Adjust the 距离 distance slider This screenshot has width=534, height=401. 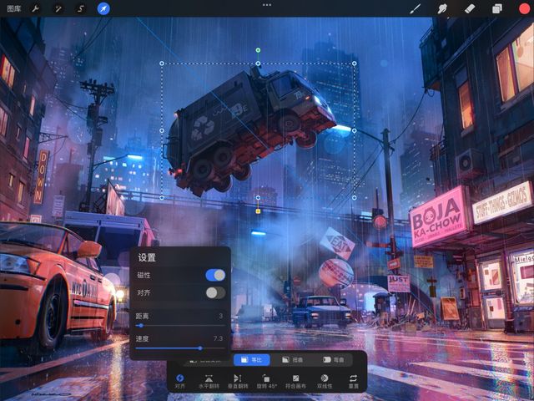tap(180, 326)
